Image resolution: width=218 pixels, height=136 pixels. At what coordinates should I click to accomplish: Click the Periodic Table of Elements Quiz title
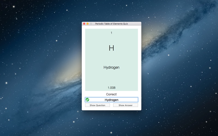[x=111, y=24]
